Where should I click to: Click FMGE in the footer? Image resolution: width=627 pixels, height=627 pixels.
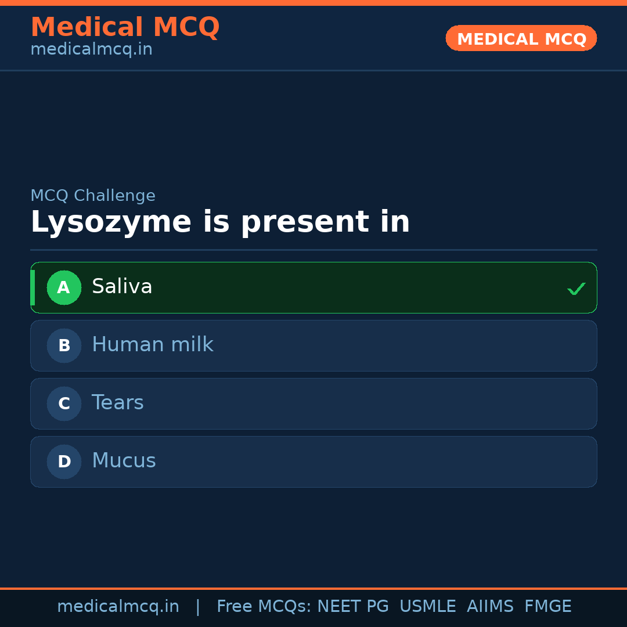click(548, 607)
